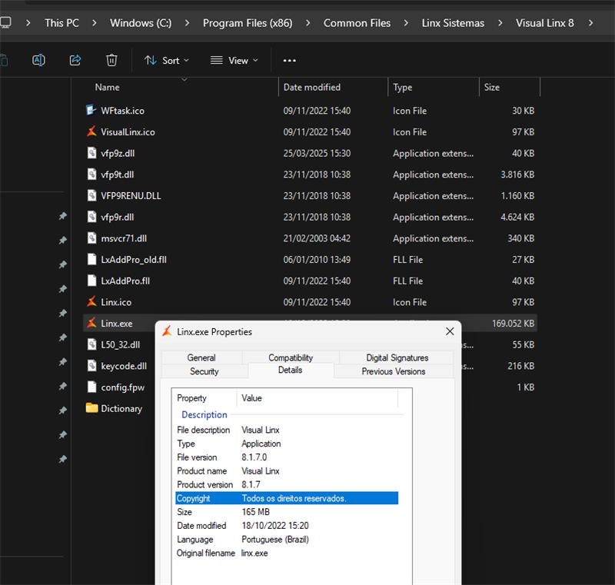This screenshot has width=615, height=585.
Task: Open the Compatibility tab
Action: click(x=291, y=357)
